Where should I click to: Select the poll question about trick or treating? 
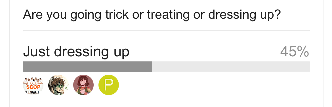point(152,15)
